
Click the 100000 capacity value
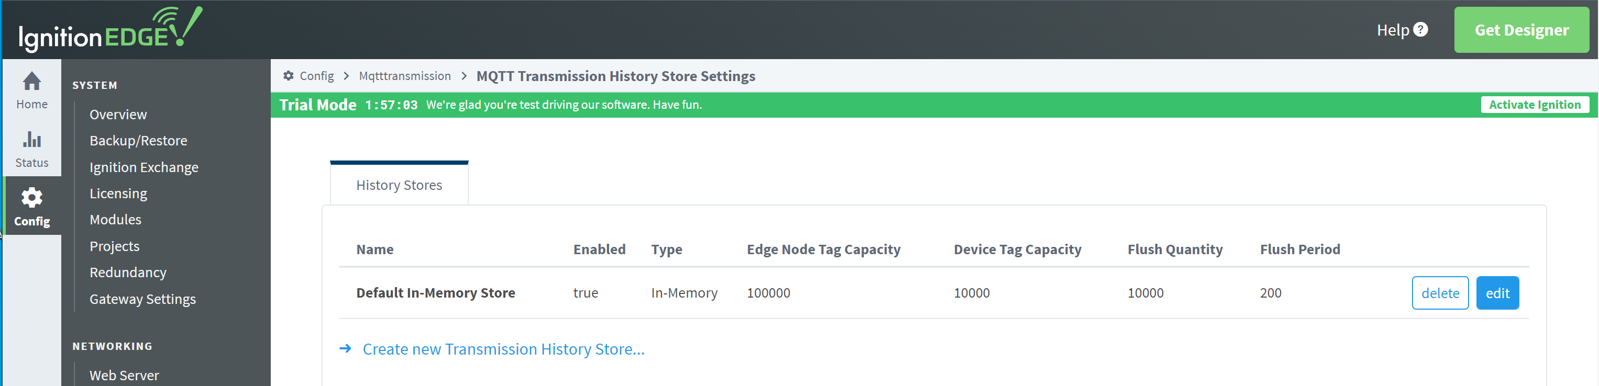pyautogui.click(x=768, y=293)
